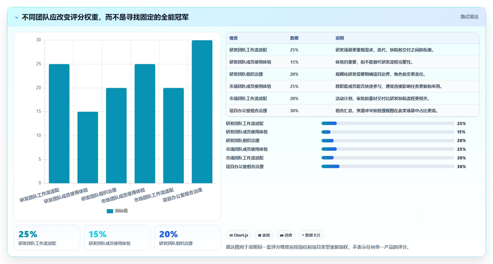This screenshot has height=264, width=493.
Task: Click the lightning icon beside the page title
Action: click(17, 17)
